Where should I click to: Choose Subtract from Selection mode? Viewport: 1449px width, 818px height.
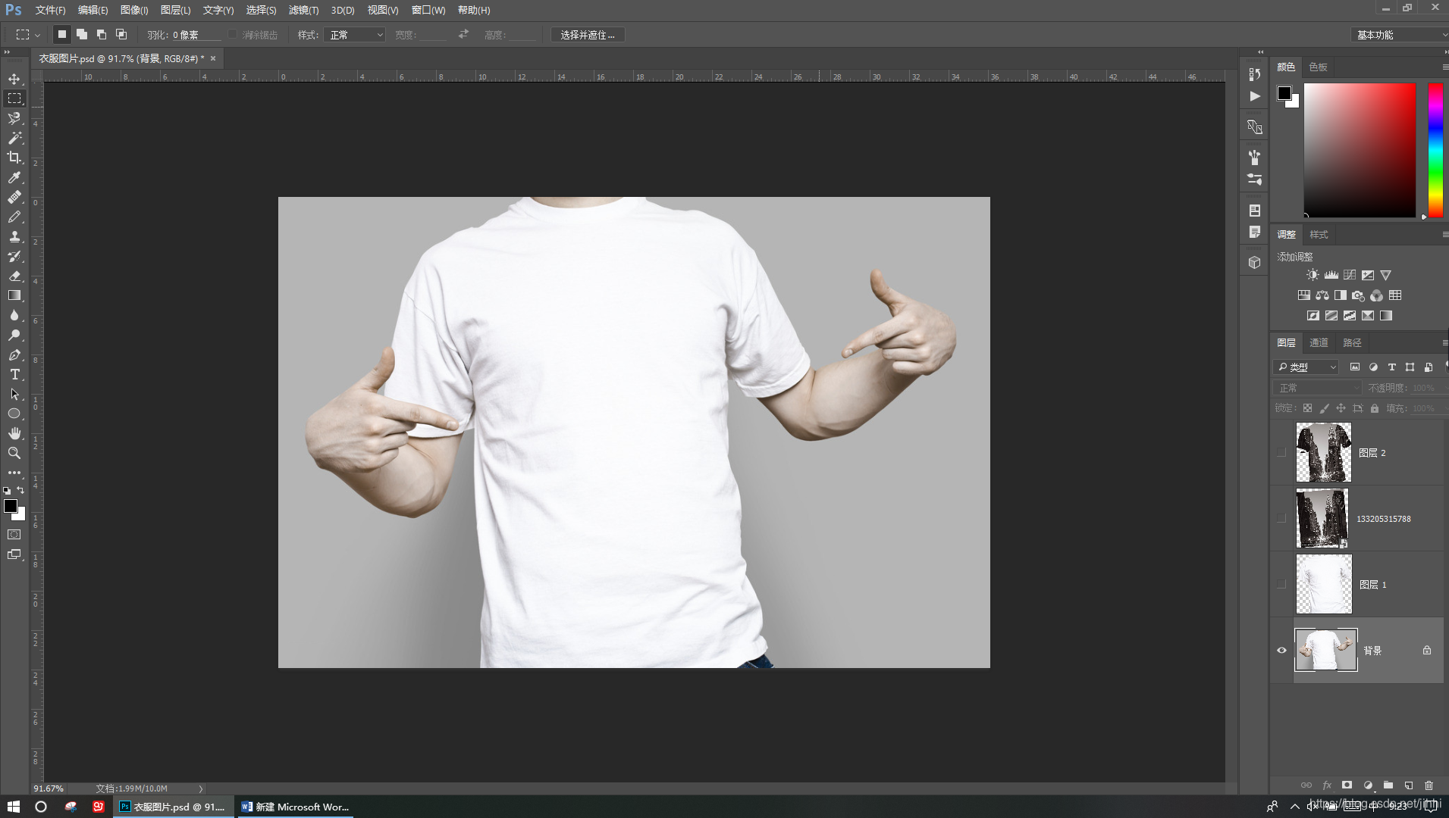pos(102,35)
